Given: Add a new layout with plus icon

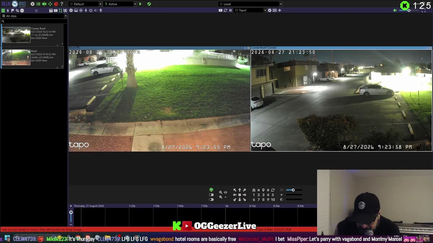Looking at the screenshot, I should (279, 10).
